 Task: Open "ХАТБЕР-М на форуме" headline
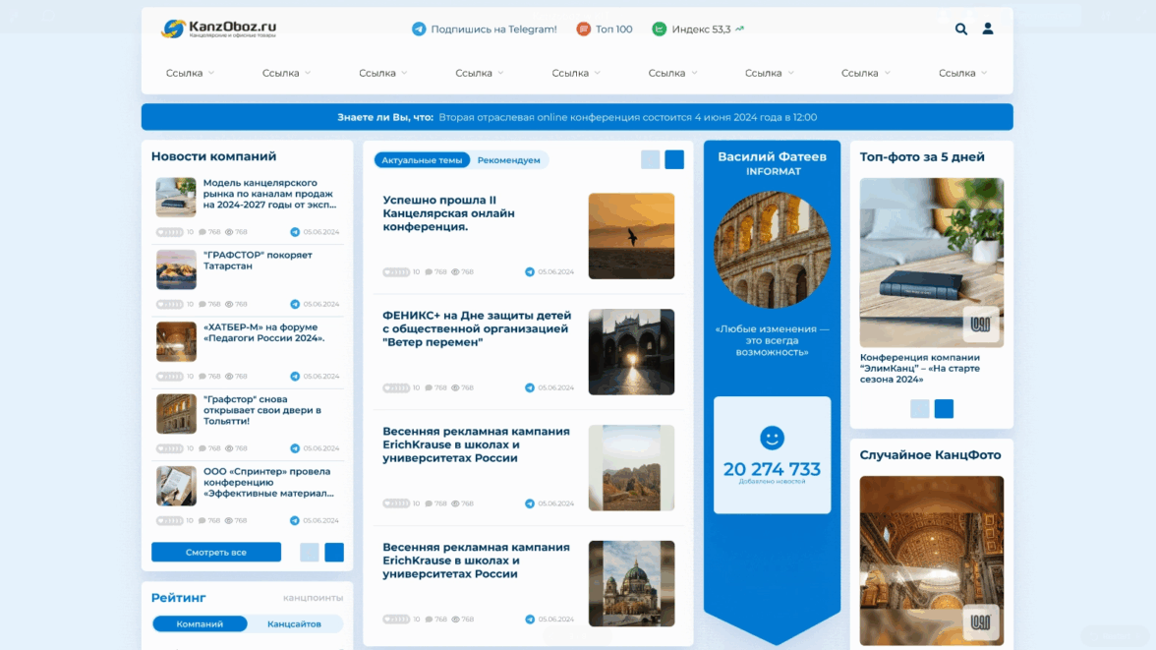pos(263,332)
